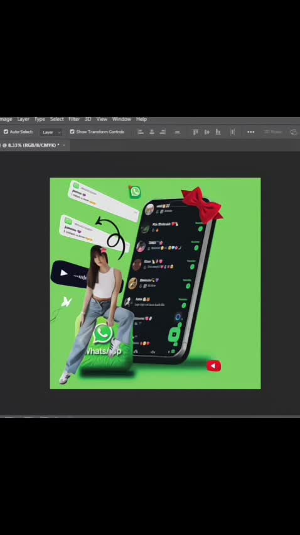Open the 3D menu
300x535 pixels.
point(88,119)
